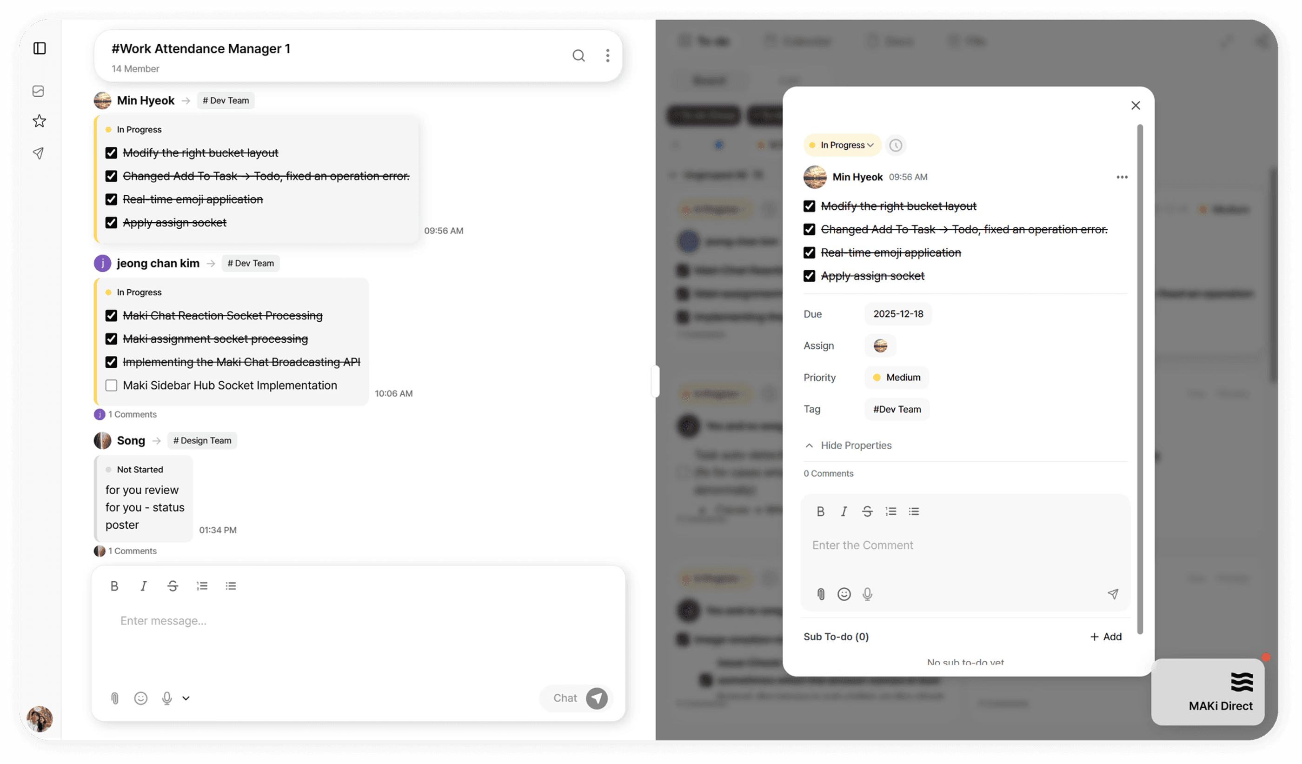Start voice recording in comment box
Image resolution: width=1302 pixels, height=764 pixels.
pyautogui.click(x=868, y=594)
